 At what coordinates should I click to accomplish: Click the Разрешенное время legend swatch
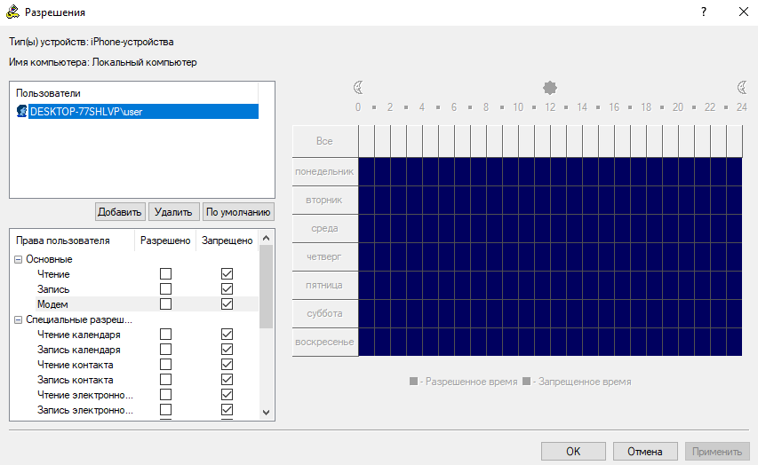coord(413,382)
